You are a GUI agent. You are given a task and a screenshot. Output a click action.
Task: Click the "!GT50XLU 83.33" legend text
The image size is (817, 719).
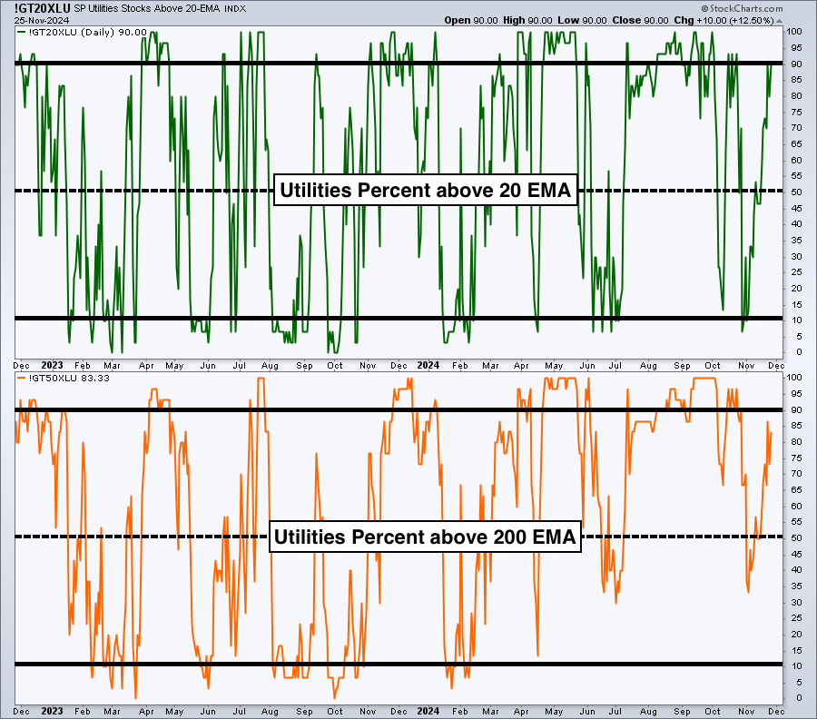point(69,379)
